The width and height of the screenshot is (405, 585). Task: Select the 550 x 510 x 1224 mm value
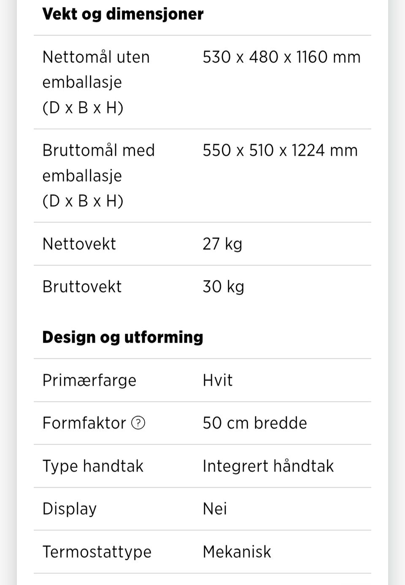[280, 150]
